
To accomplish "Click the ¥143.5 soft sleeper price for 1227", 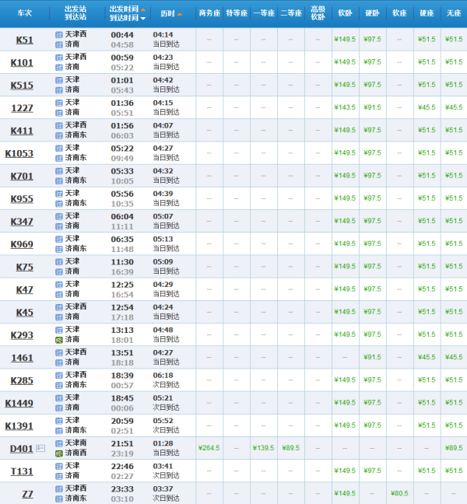I will pos(345,107).
